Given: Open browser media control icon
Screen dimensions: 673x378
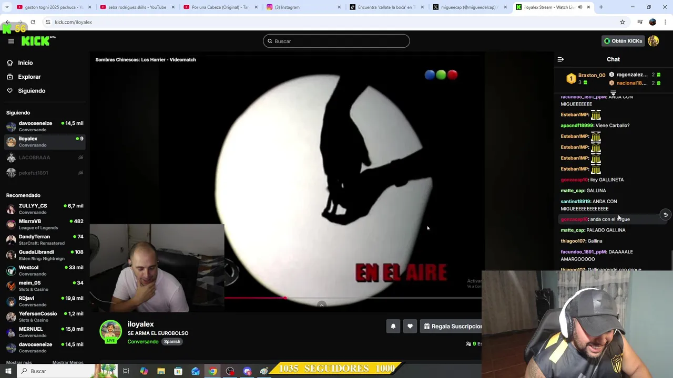Looking at the screenshot, I should point(640,22).
